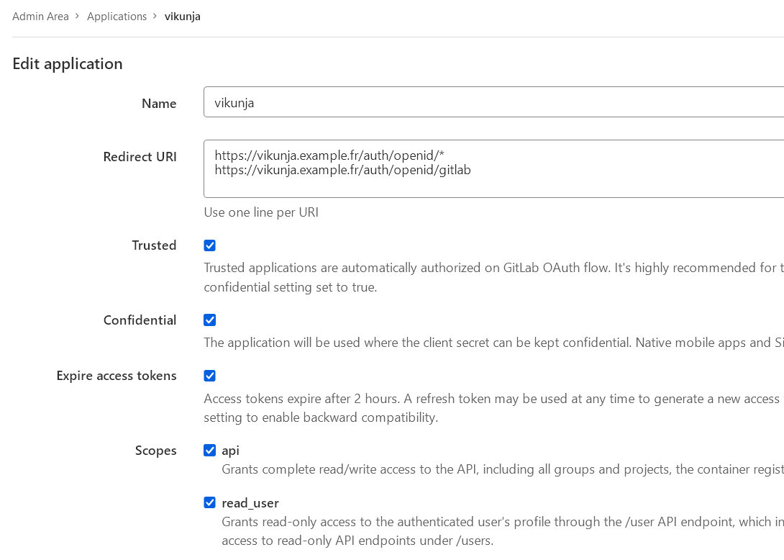Click the 'Grants complete read/write access' description
This screenshot has width=784, height=560.
503,469
